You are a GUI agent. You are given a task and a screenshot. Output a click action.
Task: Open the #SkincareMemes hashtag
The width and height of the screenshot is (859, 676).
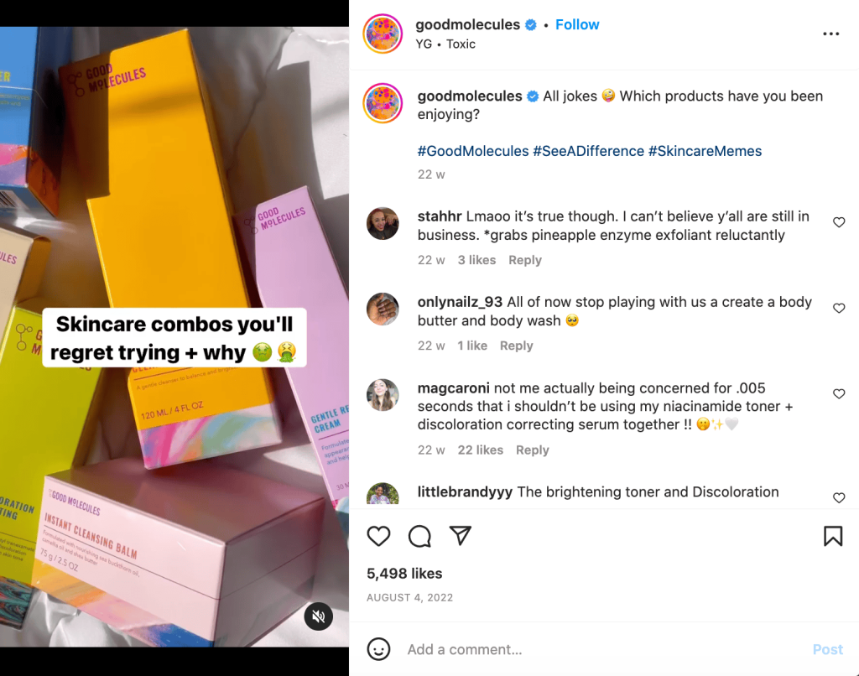[x=705, y=152]
